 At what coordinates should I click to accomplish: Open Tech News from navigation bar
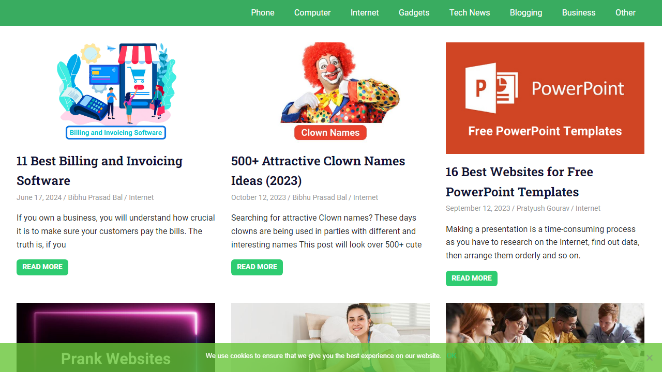(470, 12)
